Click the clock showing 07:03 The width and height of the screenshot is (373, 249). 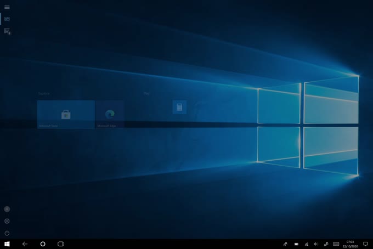350,244
